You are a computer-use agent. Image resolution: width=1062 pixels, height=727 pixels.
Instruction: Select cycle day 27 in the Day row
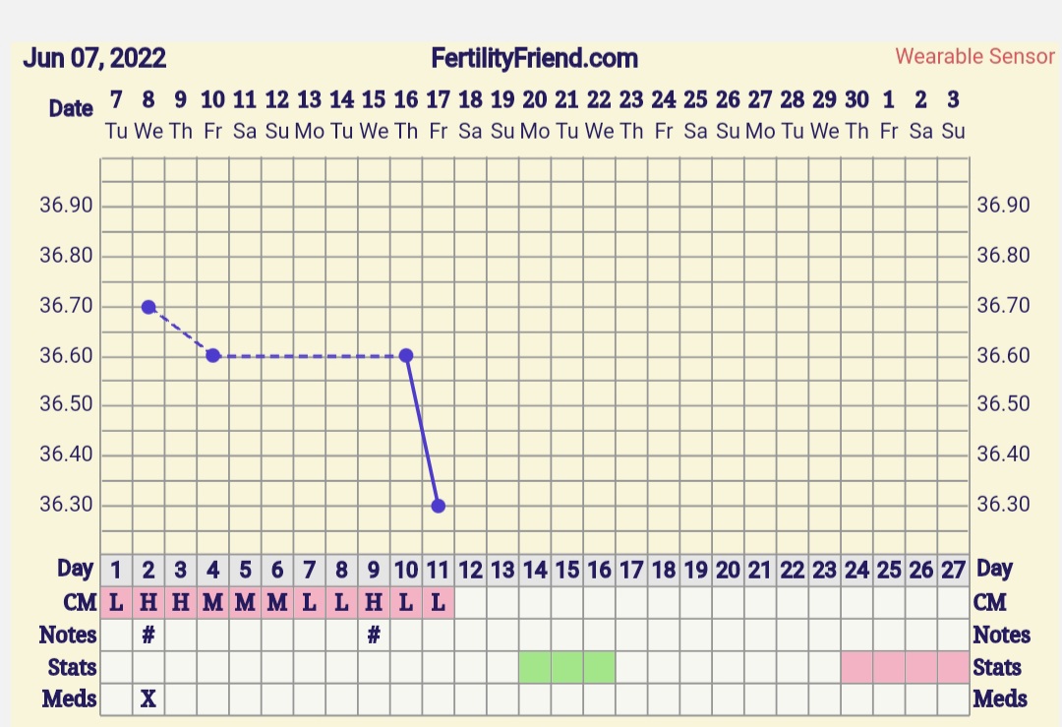point(953,569)
